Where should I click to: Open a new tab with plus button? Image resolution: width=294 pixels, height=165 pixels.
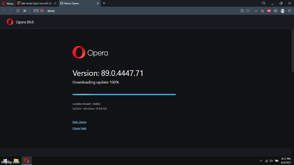(x=104, y=3)
